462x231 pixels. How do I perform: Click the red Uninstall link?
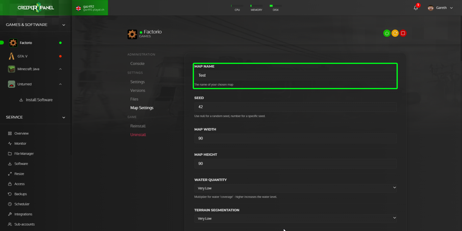click(138, 135)
